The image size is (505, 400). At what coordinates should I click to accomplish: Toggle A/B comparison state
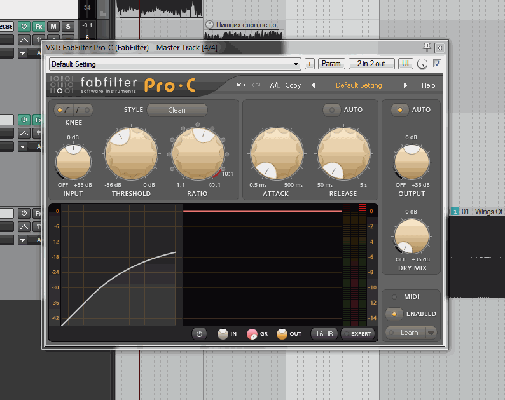pos(275,85)
